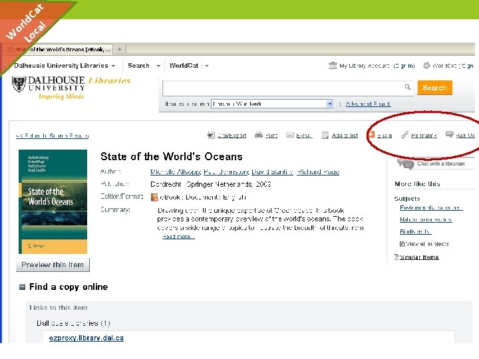Click the orange Share plus icon
479x359 pixels.
click(x=371, y=134)
